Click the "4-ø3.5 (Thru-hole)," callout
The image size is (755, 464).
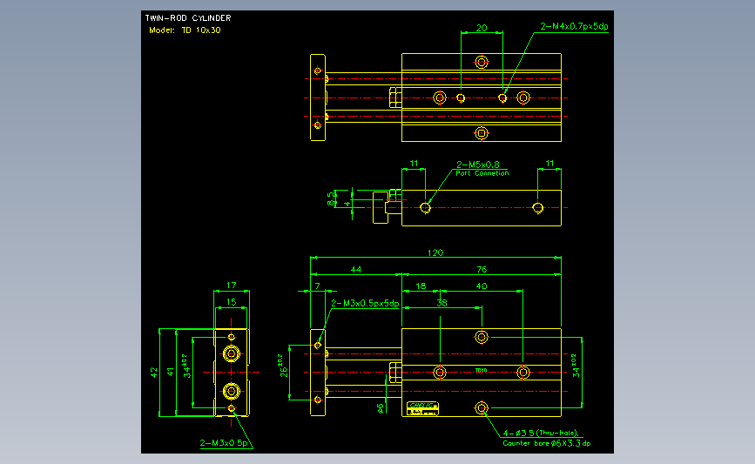(541, 434)
